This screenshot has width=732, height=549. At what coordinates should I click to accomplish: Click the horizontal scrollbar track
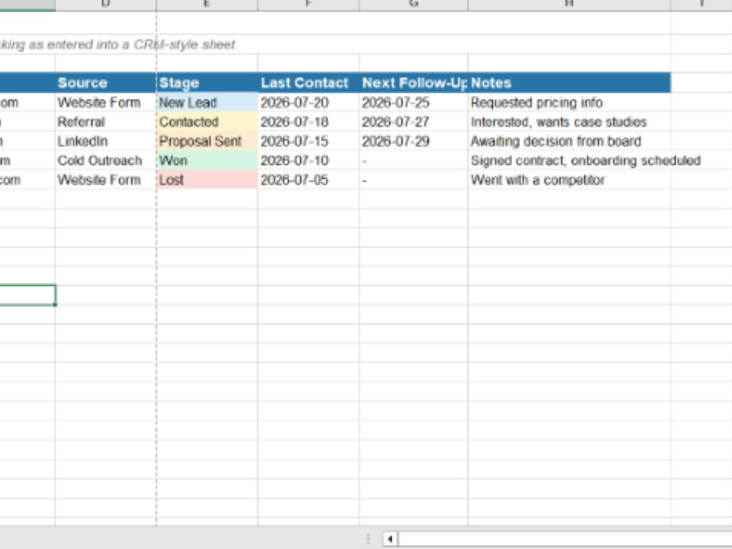[565, 539]
